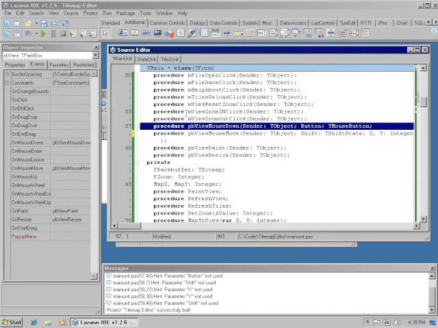Pick the TLabeledEdit 'text' palette component
The width and height of the screenshot is (438, 328).
coord(216,33)
